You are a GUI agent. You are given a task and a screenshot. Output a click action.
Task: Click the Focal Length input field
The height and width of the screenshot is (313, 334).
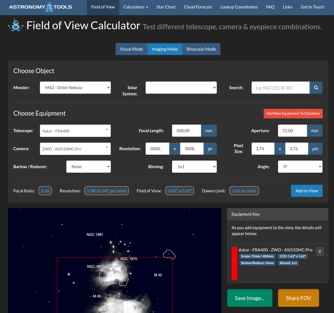[186, 130]
